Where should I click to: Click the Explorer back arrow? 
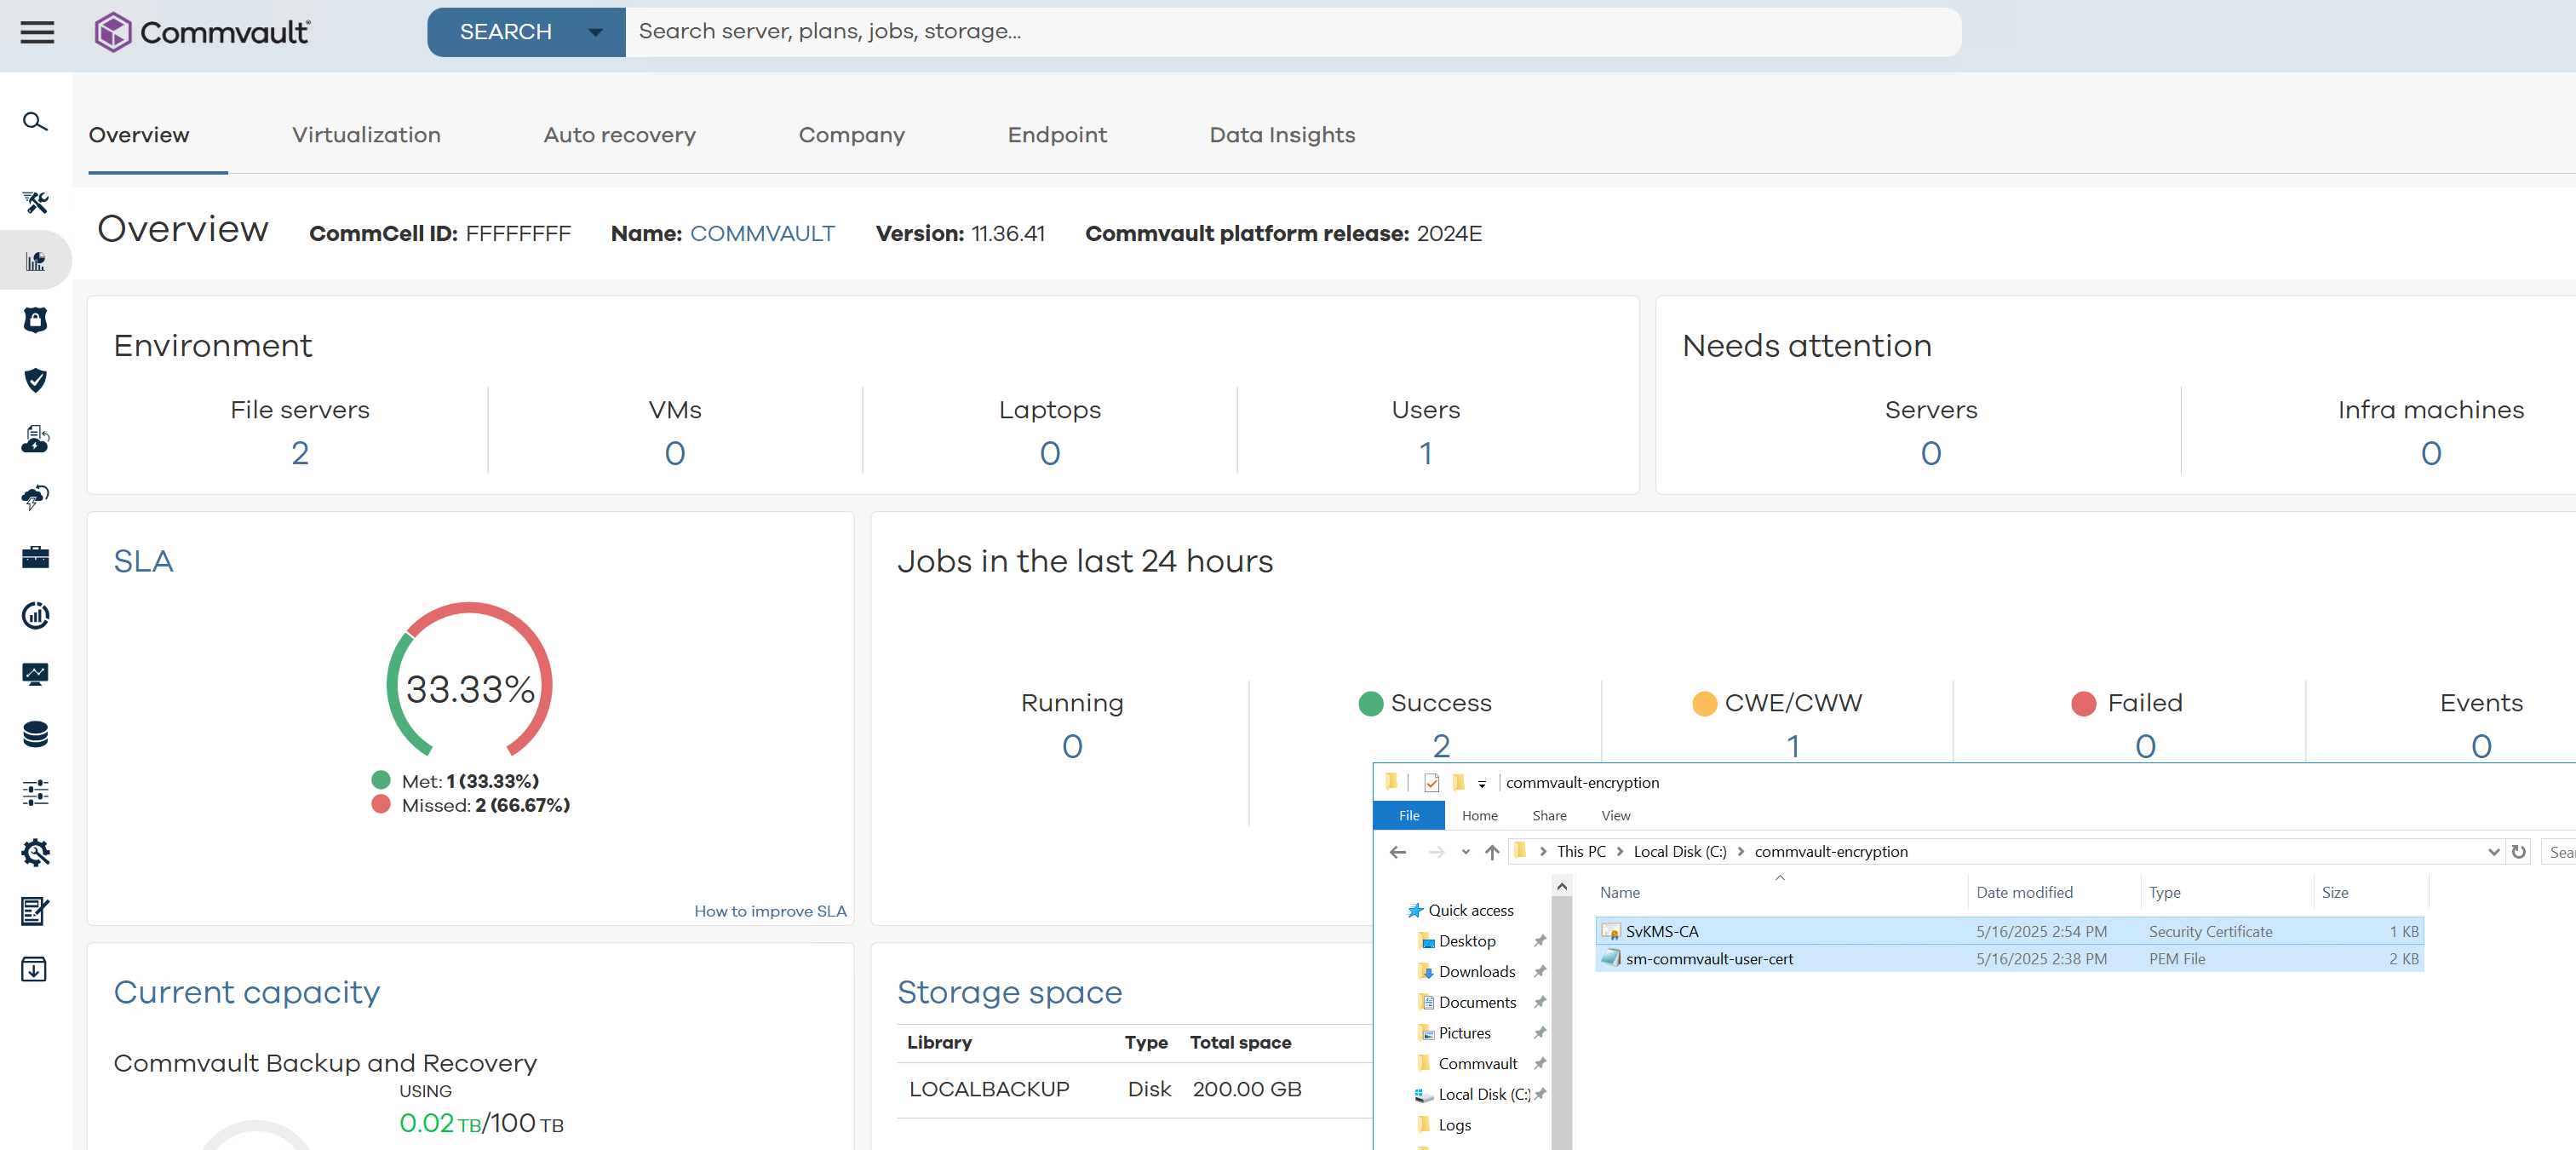coord(1398,852)
